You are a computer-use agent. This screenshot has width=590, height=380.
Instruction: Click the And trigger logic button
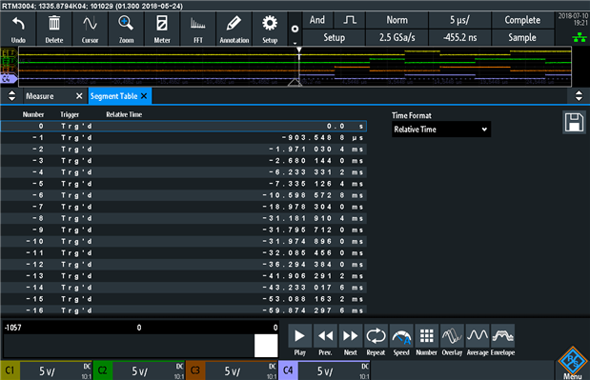(x=317, y=20)
